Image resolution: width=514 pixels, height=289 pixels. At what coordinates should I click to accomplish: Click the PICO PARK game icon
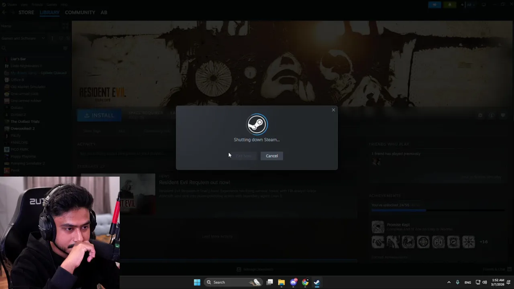coord(6,149)
